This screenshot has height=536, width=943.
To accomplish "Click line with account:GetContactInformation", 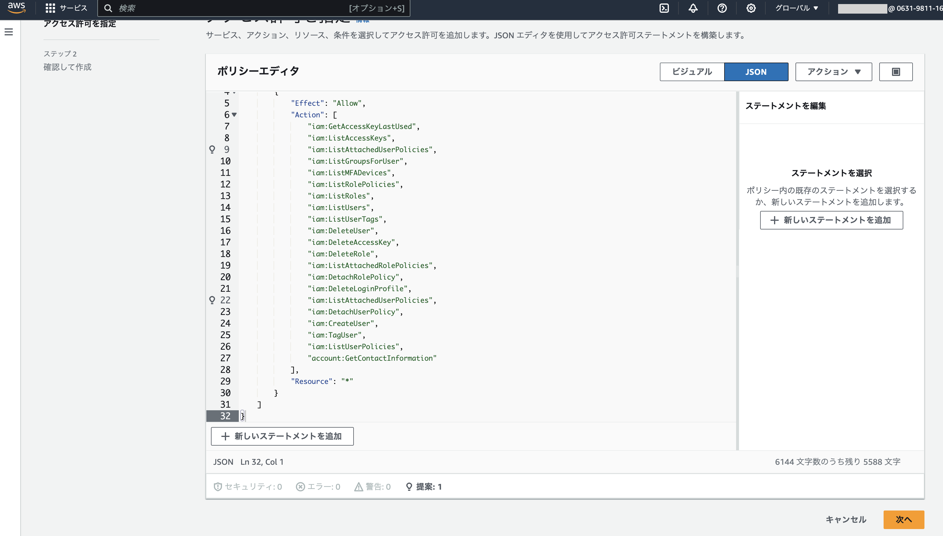I will [x=372, y=358].
